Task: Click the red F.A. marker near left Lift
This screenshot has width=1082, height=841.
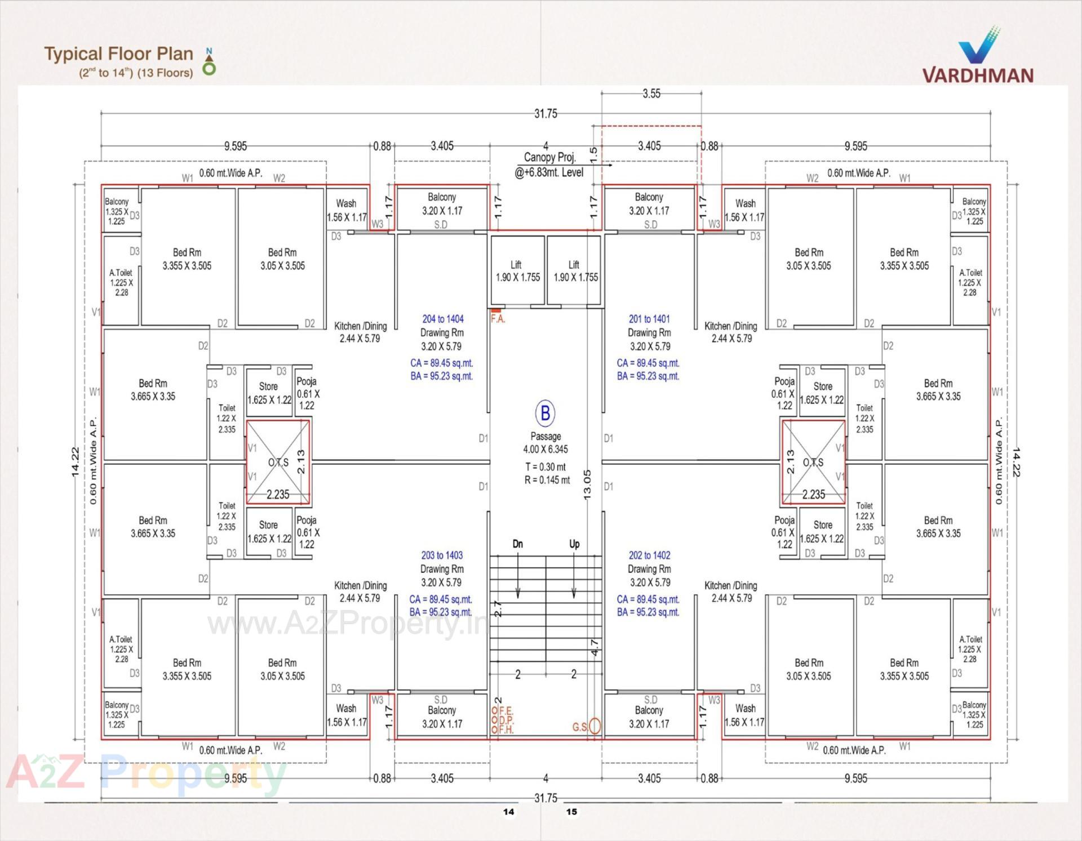Action: tap(496, 312)
